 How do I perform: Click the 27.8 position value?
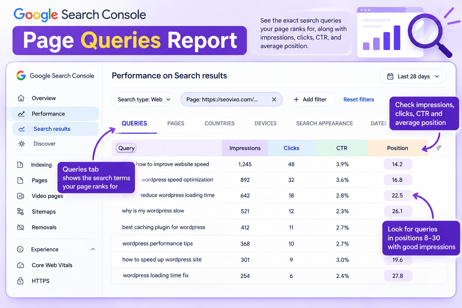[x=398, y=276]
